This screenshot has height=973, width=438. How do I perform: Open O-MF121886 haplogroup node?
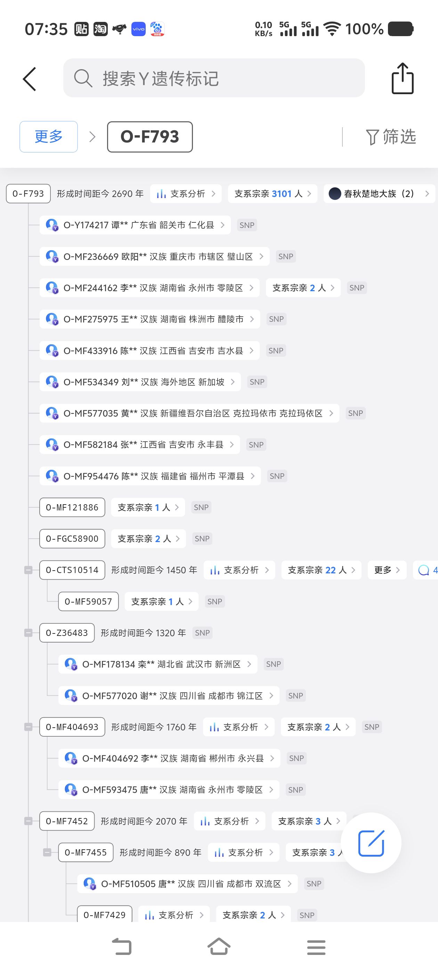(x=72, y=507)
